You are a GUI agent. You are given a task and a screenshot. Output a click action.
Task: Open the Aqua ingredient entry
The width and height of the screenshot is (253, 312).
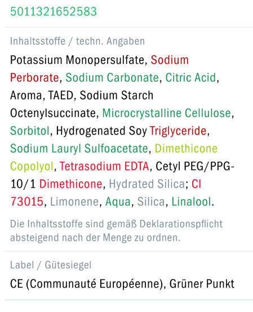[118, 202]
